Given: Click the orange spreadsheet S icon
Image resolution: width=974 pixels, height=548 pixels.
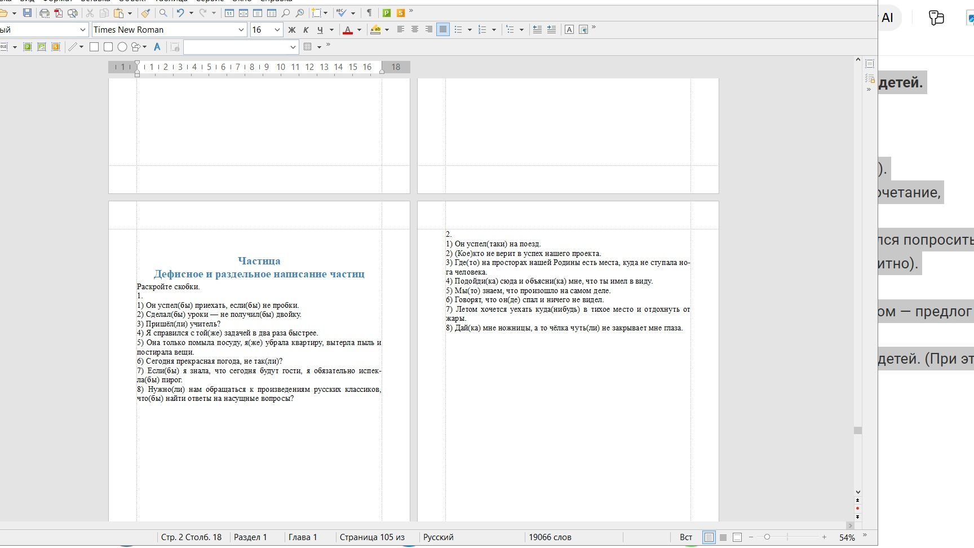Looking at the screenshot, I should pos(401,12).
